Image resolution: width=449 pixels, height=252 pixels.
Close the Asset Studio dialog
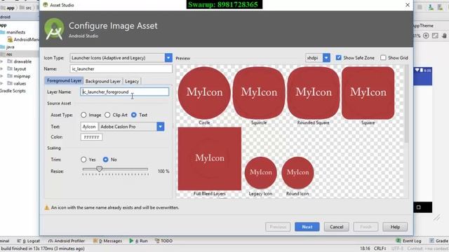click(x=408, y=5)
